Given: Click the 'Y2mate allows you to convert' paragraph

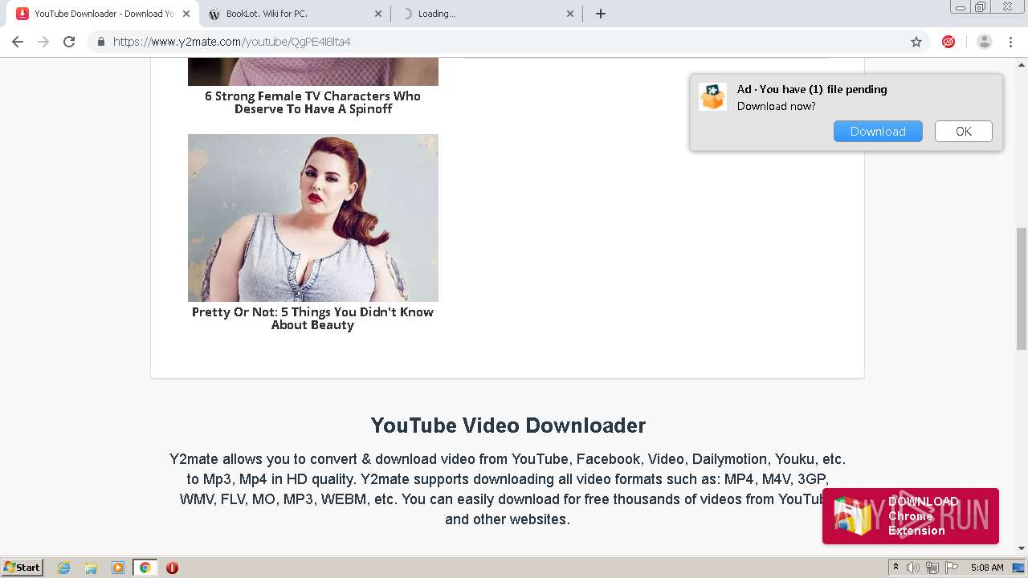Looking at the screenshot, I should pos(508,489).
